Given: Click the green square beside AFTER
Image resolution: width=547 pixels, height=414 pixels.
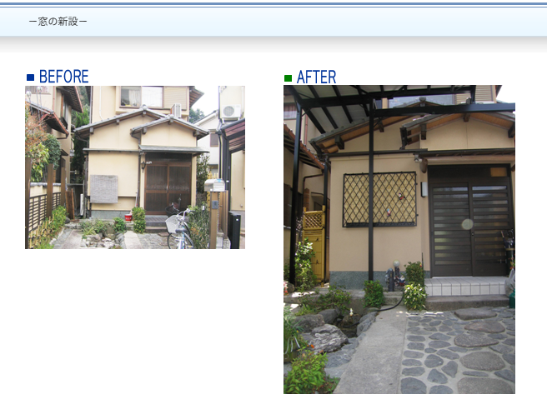Looking at the screenshot, I should (x=288, y=78).
